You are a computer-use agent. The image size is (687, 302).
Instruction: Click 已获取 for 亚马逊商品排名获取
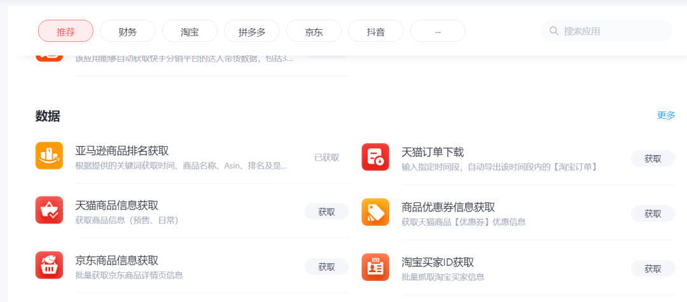tap(327, 158)
